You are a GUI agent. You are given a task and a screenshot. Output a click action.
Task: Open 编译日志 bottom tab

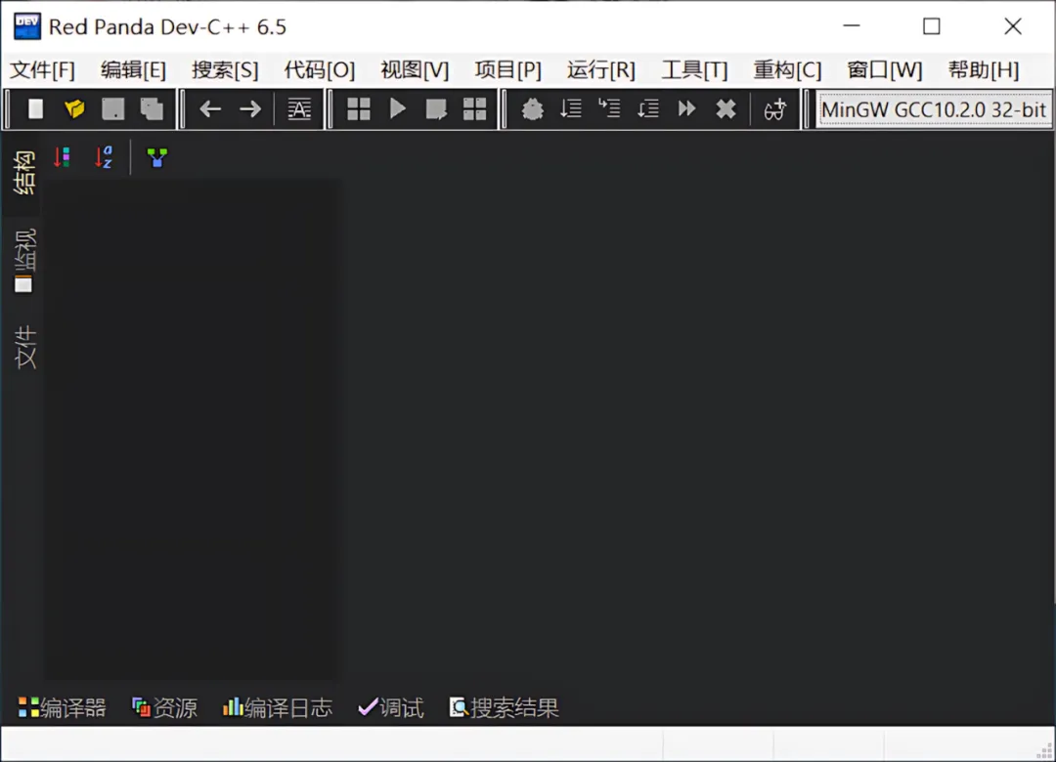278,707
